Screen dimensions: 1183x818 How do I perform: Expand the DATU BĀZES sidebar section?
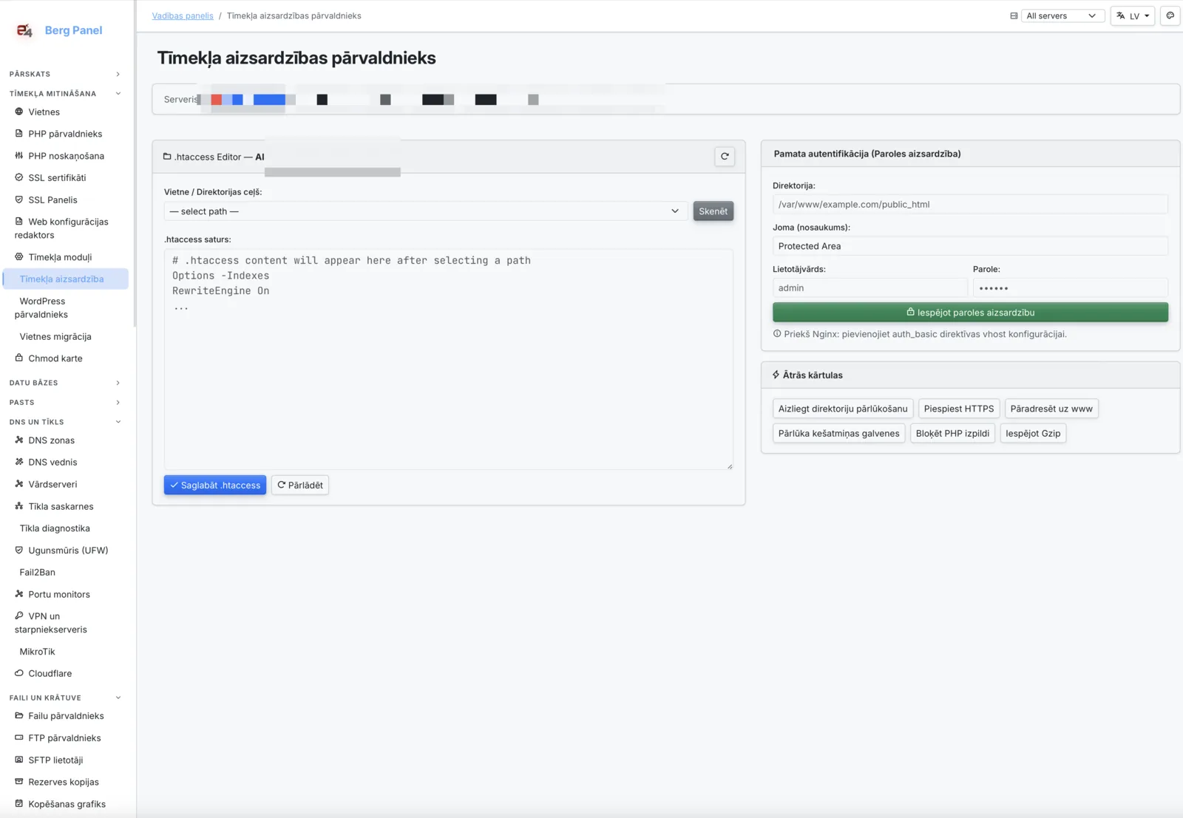coord(65,383)
